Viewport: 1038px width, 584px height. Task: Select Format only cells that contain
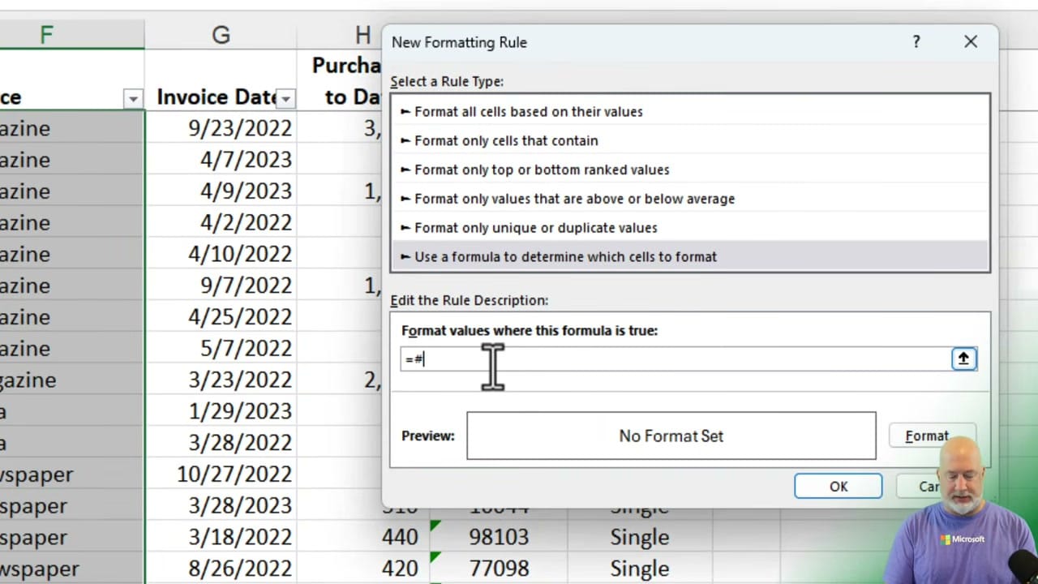point(506,140)
